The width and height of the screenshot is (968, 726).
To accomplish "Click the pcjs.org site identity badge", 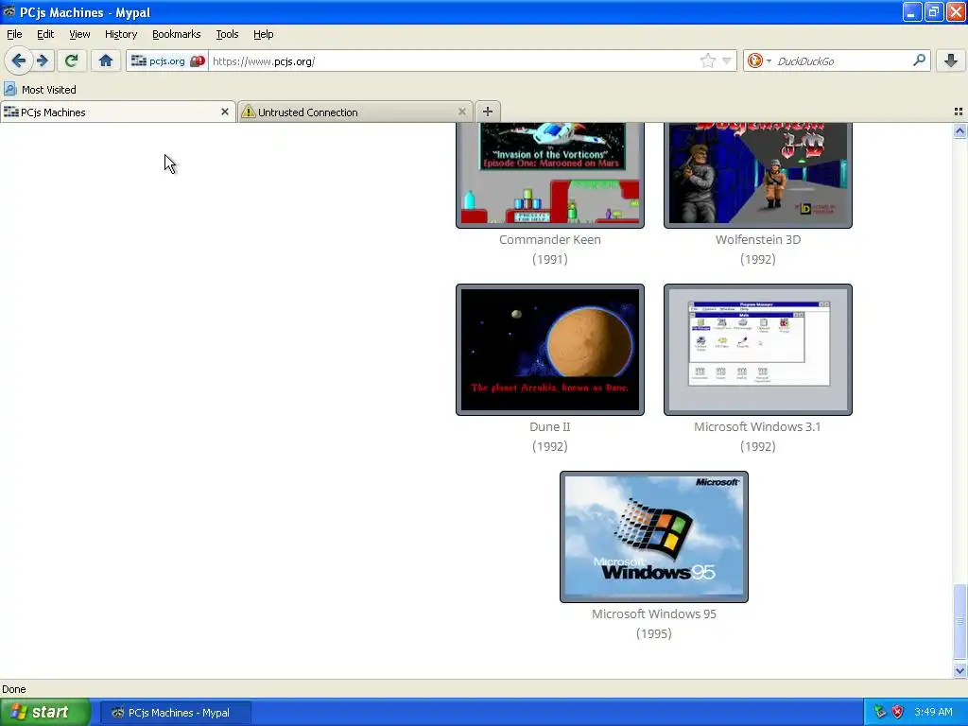I will pyautogui.click(x=167, y=61).
